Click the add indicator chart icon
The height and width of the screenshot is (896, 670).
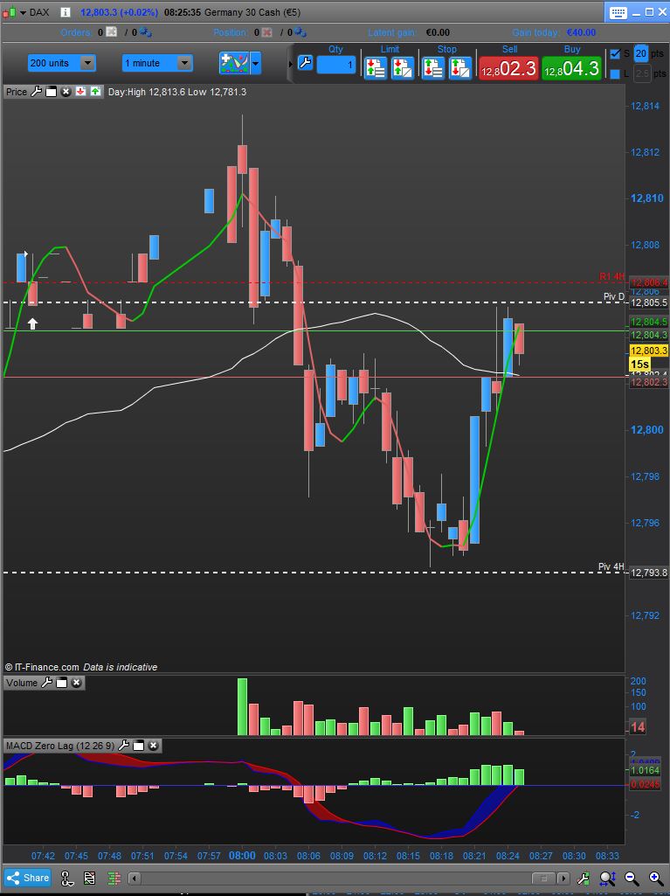click(x=234, y=63)
